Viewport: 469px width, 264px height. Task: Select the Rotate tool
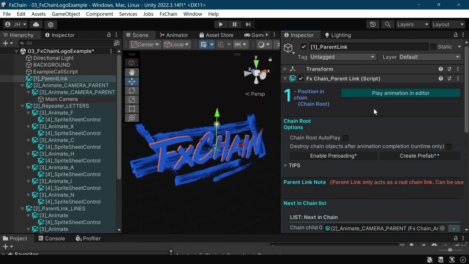point(132,91)
